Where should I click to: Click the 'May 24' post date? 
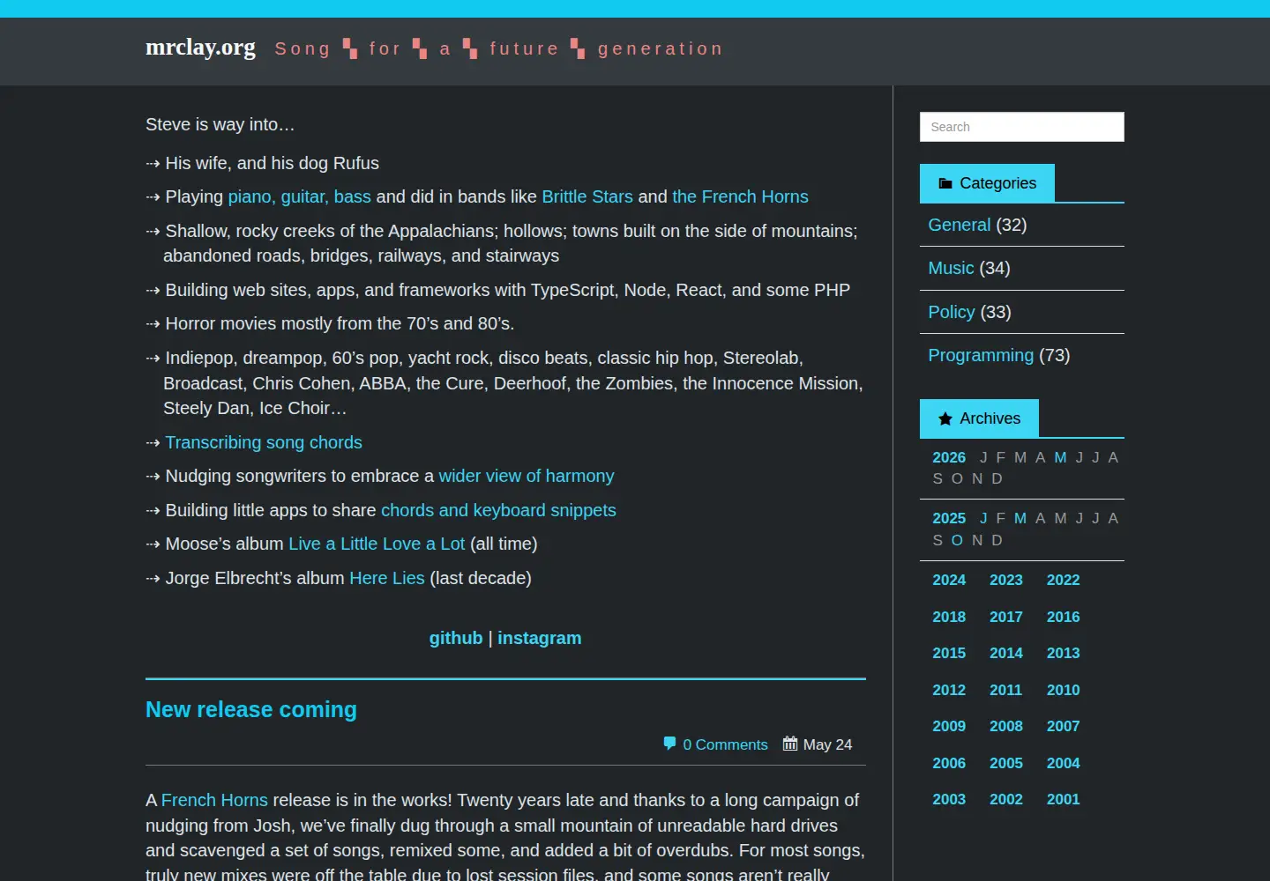click(x=827, y=744)
